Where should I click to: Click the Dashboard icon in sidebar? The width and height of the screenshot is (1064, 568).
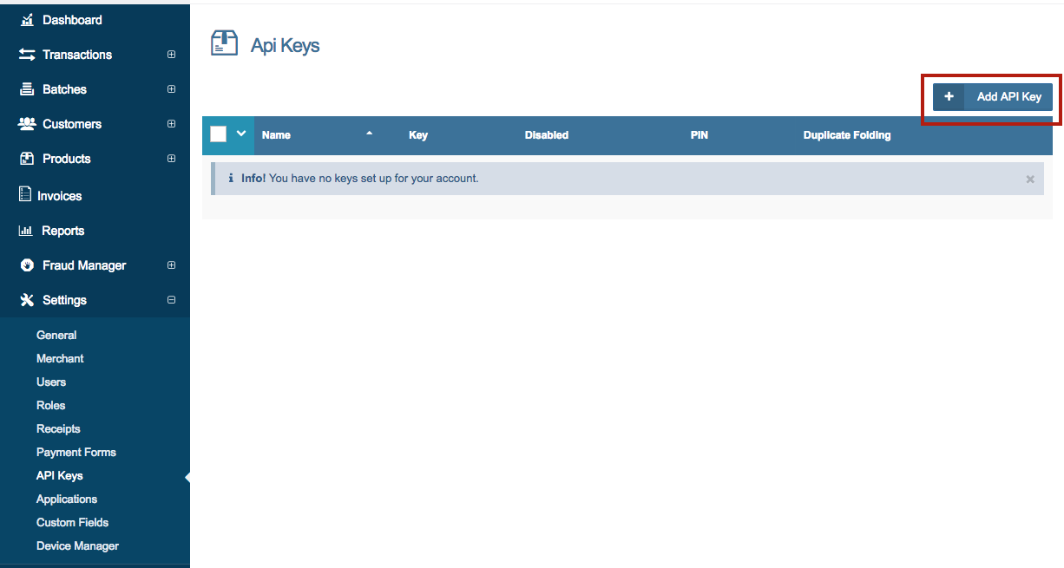pos(26,19)
